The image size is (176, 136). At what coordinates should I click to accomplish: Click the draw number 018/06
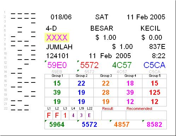point(61,17)
